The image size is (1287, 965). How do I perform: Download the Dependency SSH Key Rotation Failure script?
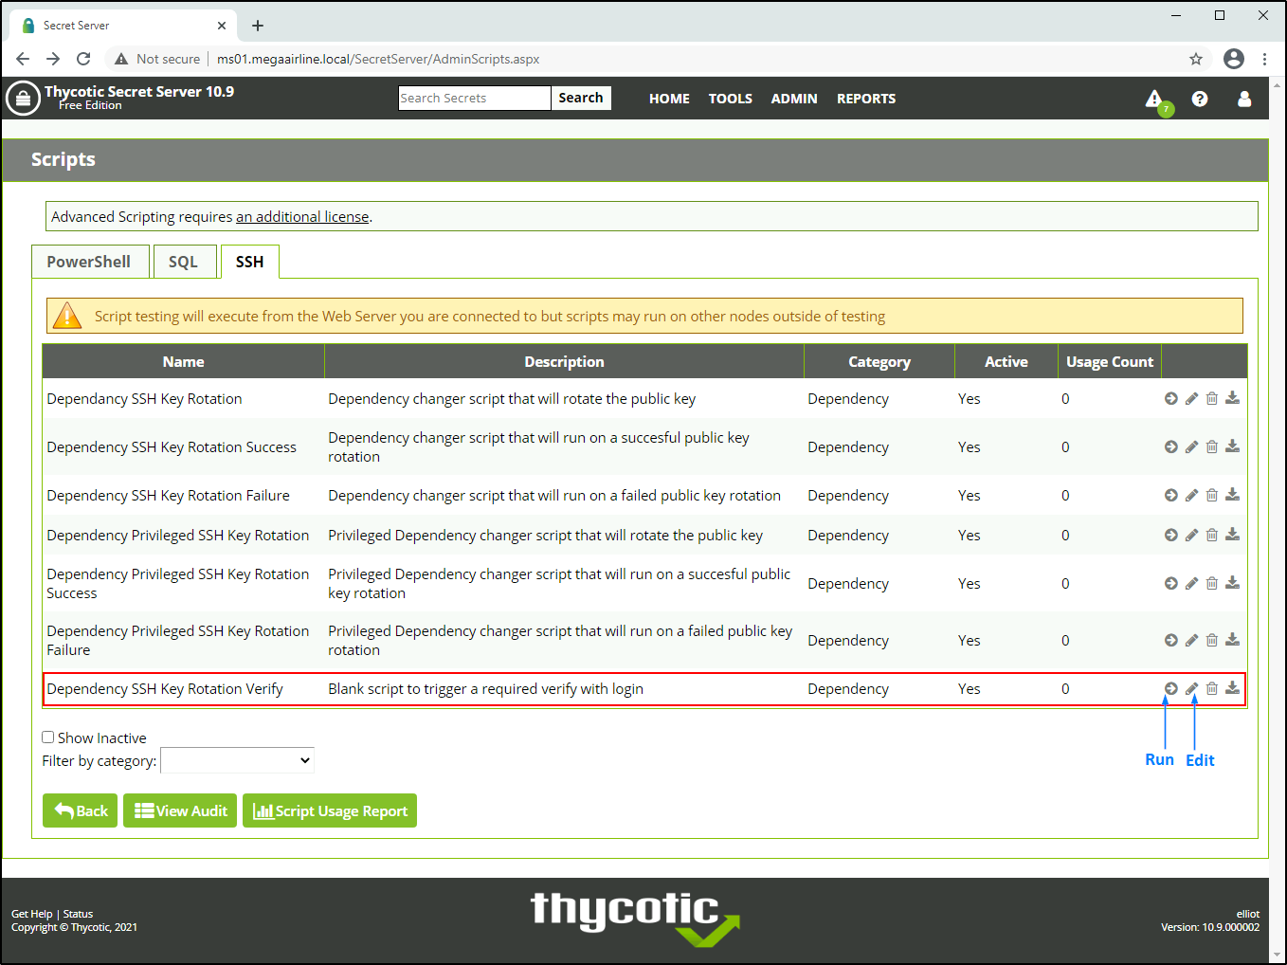[1232, 495]
